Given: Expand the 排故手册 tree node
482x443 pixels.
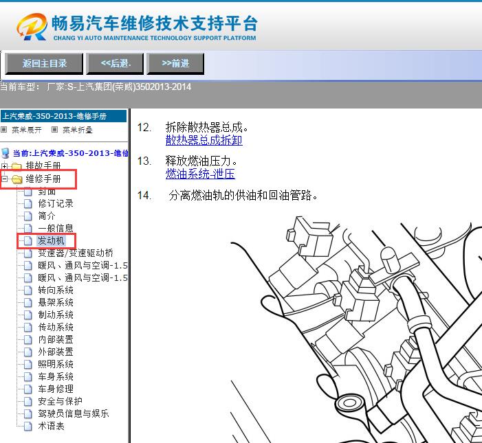Looking at the screenshot, I should click(x=4, y=166).
